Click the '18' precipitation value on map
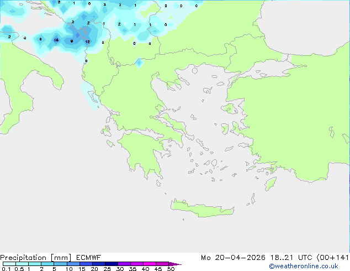This screenshot has height=271, width=350. pos(56,40)
